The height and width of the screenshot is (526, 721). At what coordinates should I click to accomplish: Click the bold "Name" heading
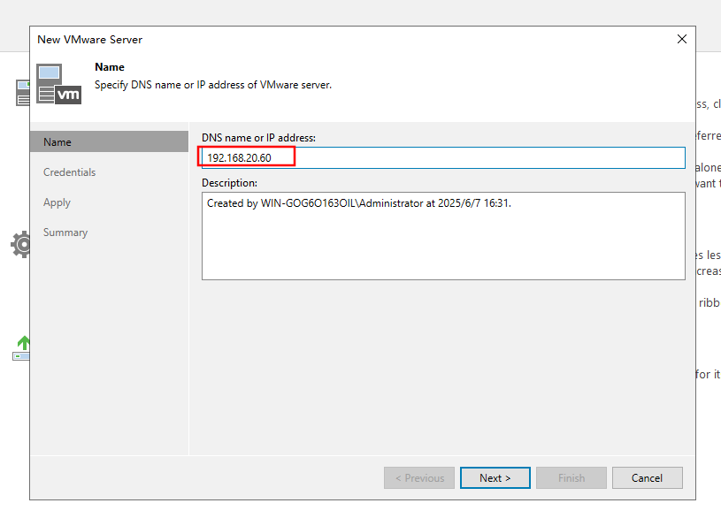110,67
